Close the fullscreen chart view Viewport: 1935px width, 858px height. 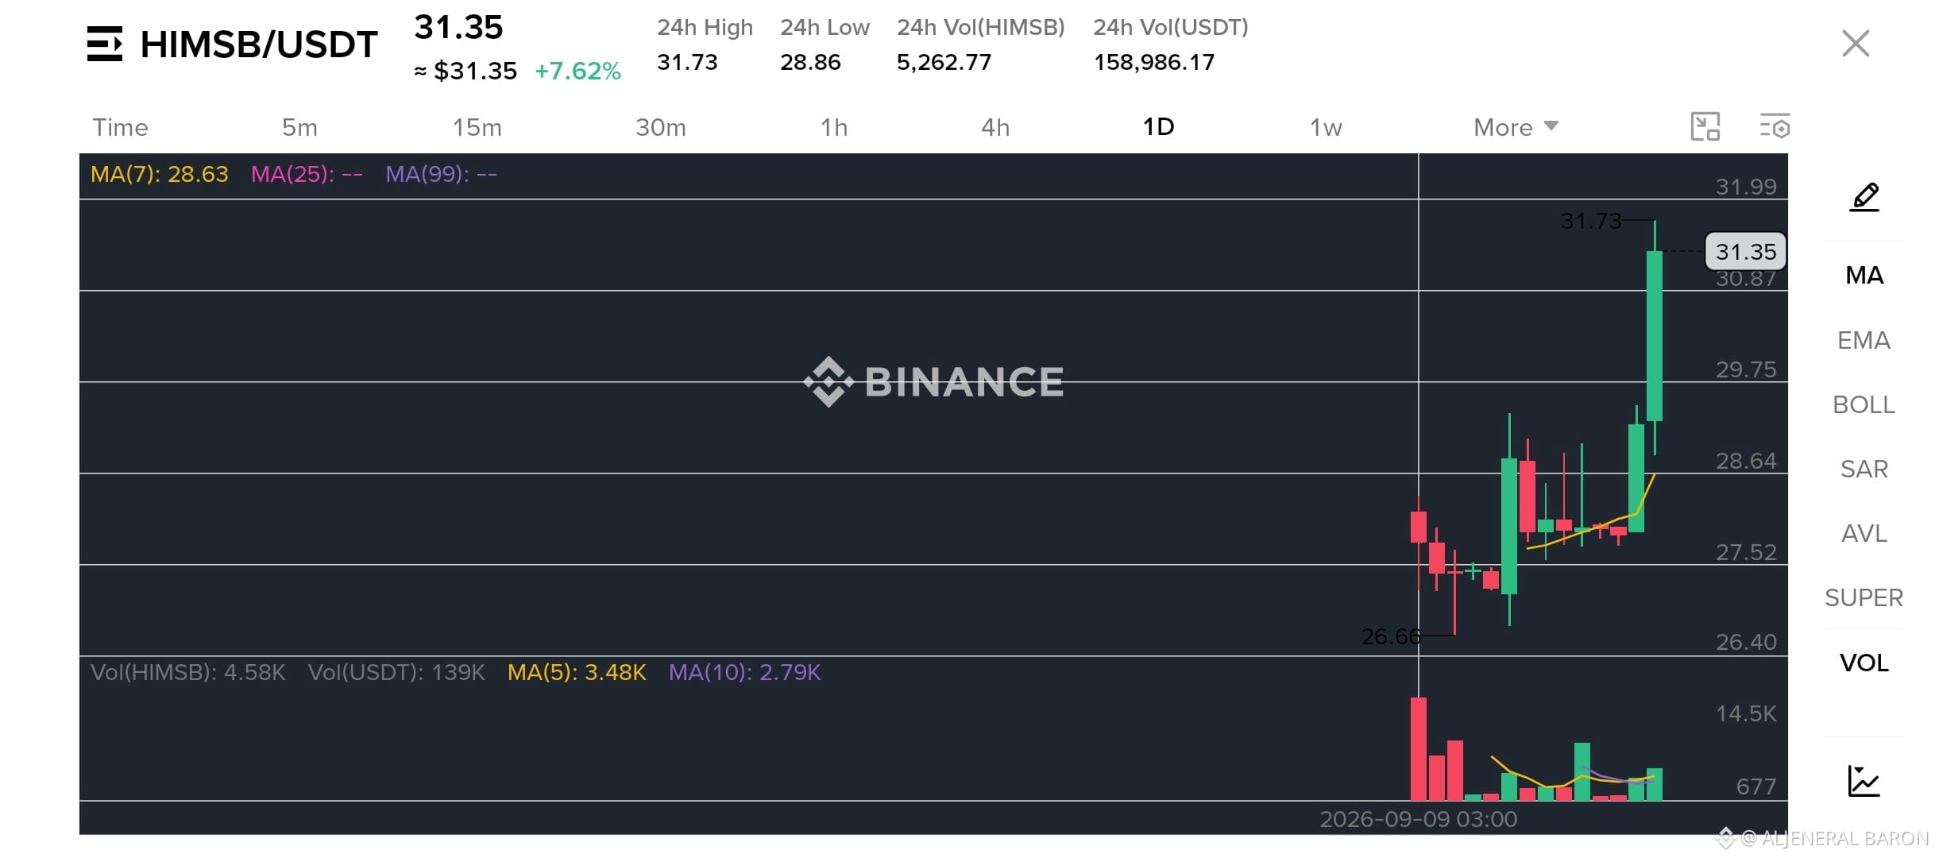1855,43
